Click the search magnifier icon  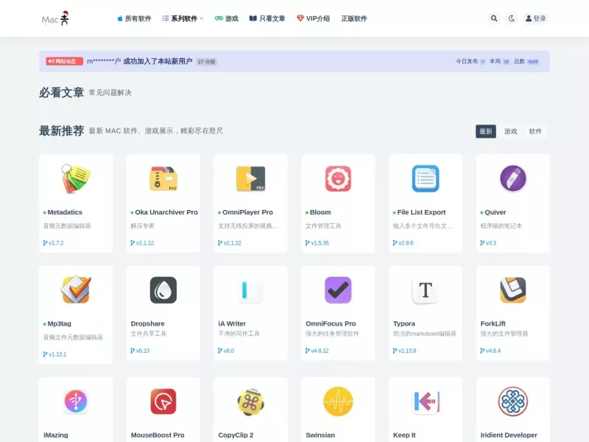click(x=494, y=18)
